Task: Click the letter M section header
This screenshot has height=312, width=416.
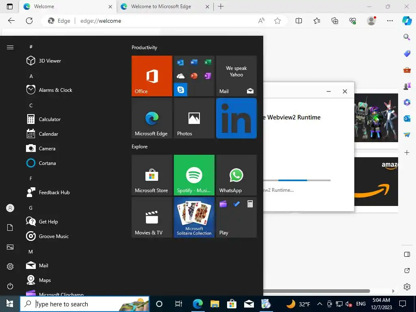Action: [31, 252]
